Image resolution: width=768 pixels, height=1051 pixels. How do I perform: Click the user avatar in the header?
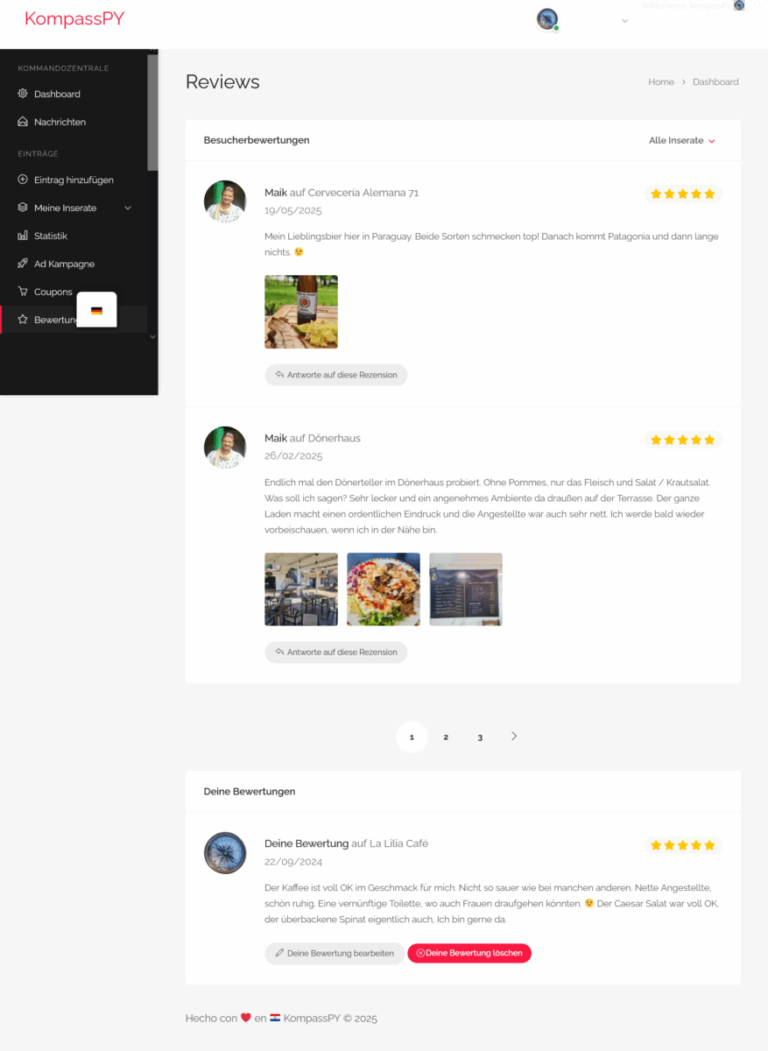click(547, 19)
